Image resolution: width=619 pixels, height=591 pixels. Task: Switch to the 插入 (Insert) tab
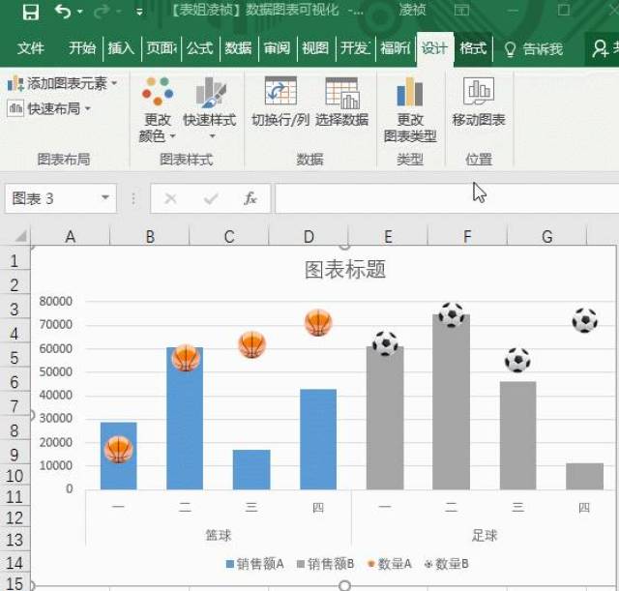(x=121, y=48)
